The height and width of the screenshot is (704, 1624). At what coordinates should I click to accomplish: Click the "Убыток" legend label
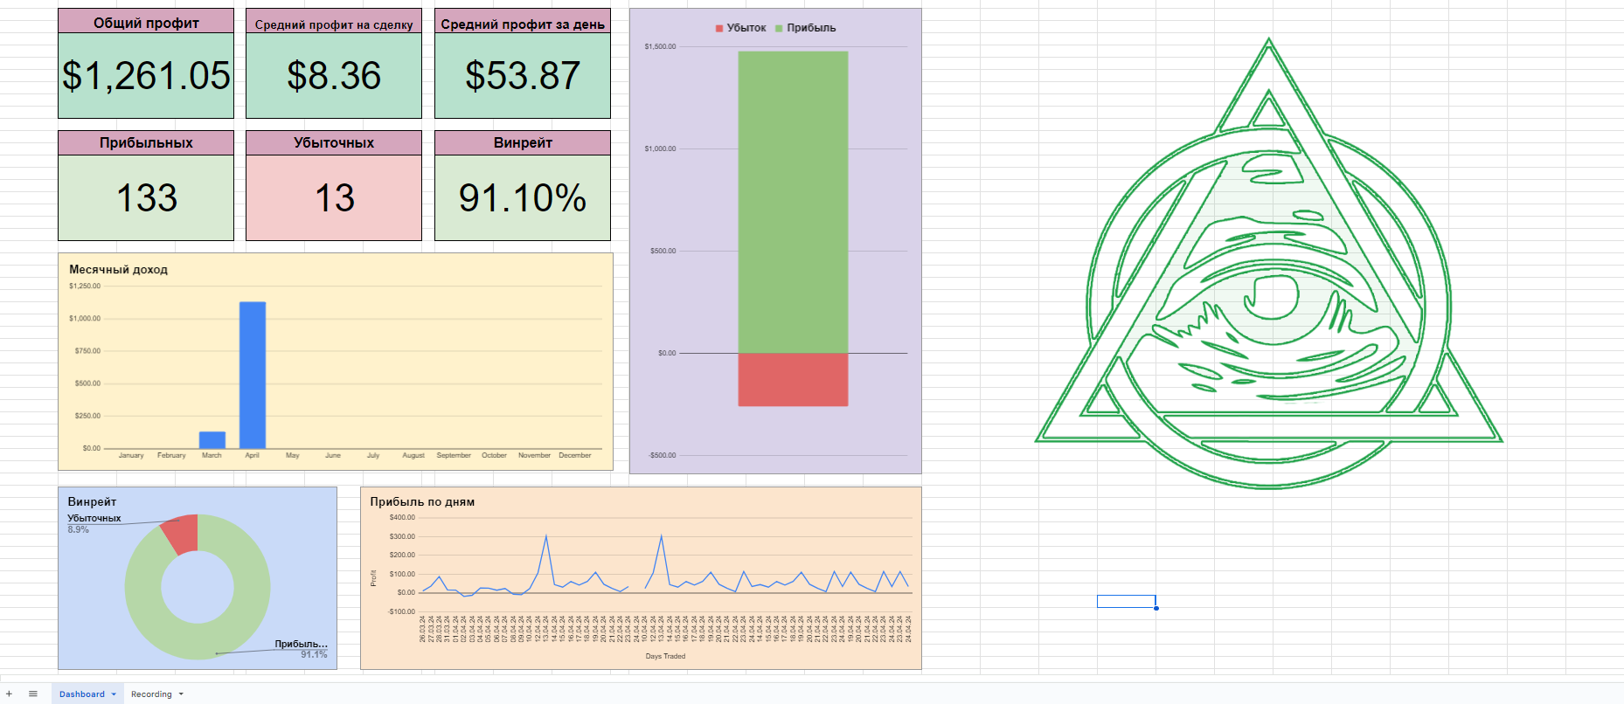coord(746,28)
